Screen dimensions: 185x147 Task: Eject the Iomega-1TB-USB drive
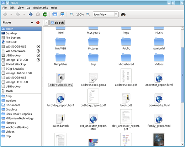[x=38, y=60]
